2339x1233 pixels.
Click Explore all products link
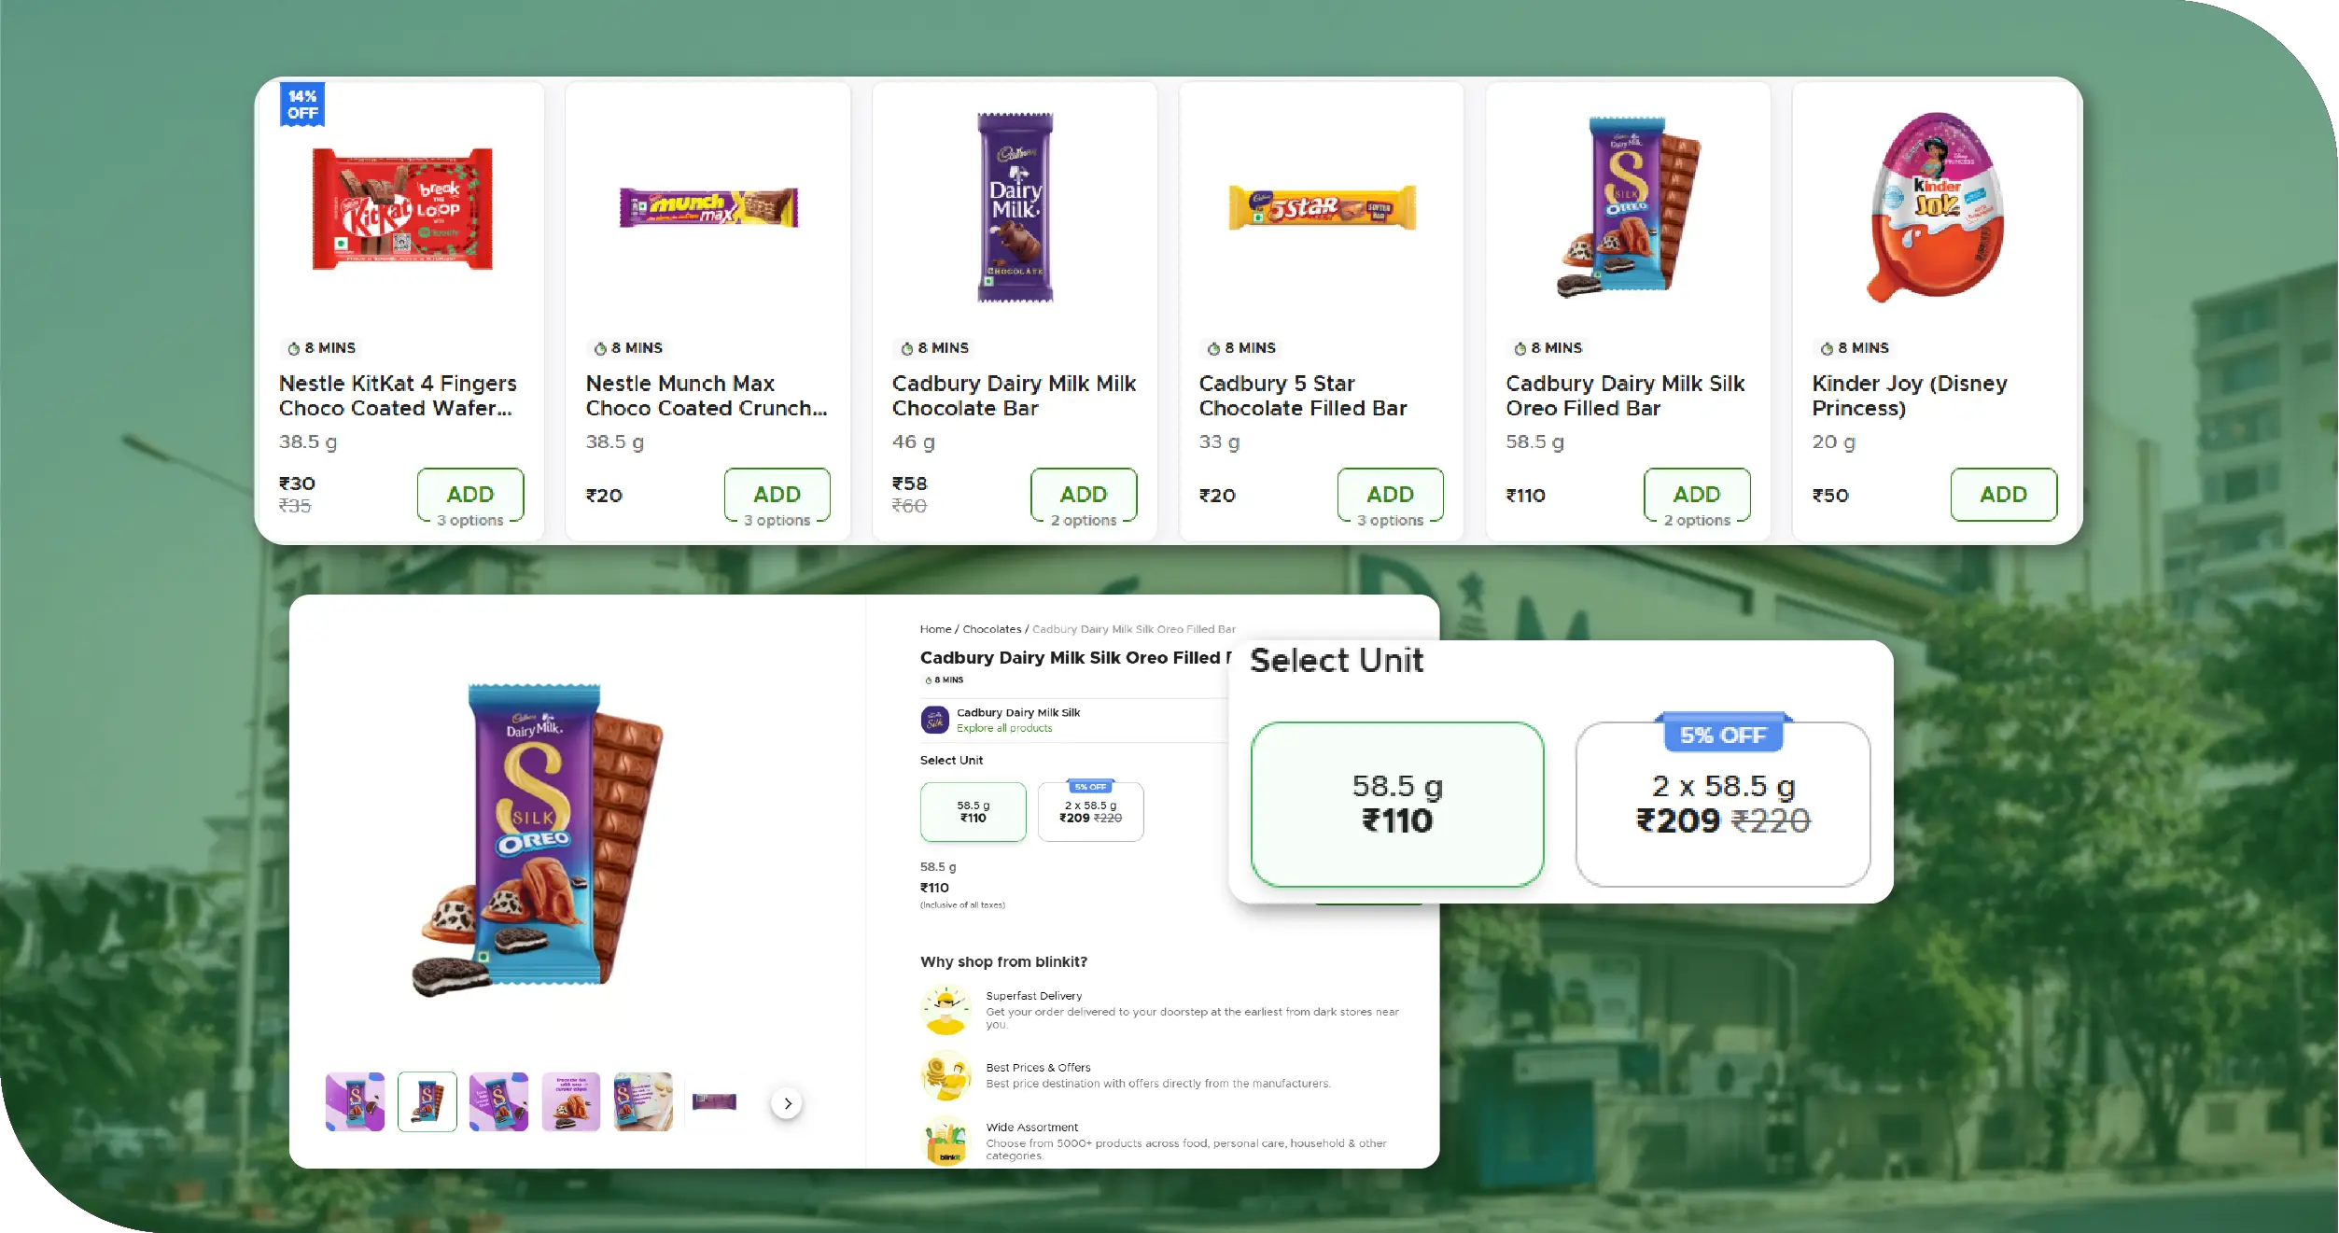[x=1003, y=728]
